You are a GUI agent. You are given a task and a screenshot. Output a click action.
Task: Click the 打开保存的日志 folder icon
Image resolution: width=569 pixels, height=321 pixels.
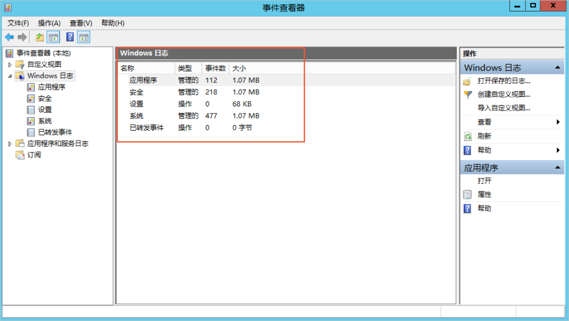pos(468,82)
